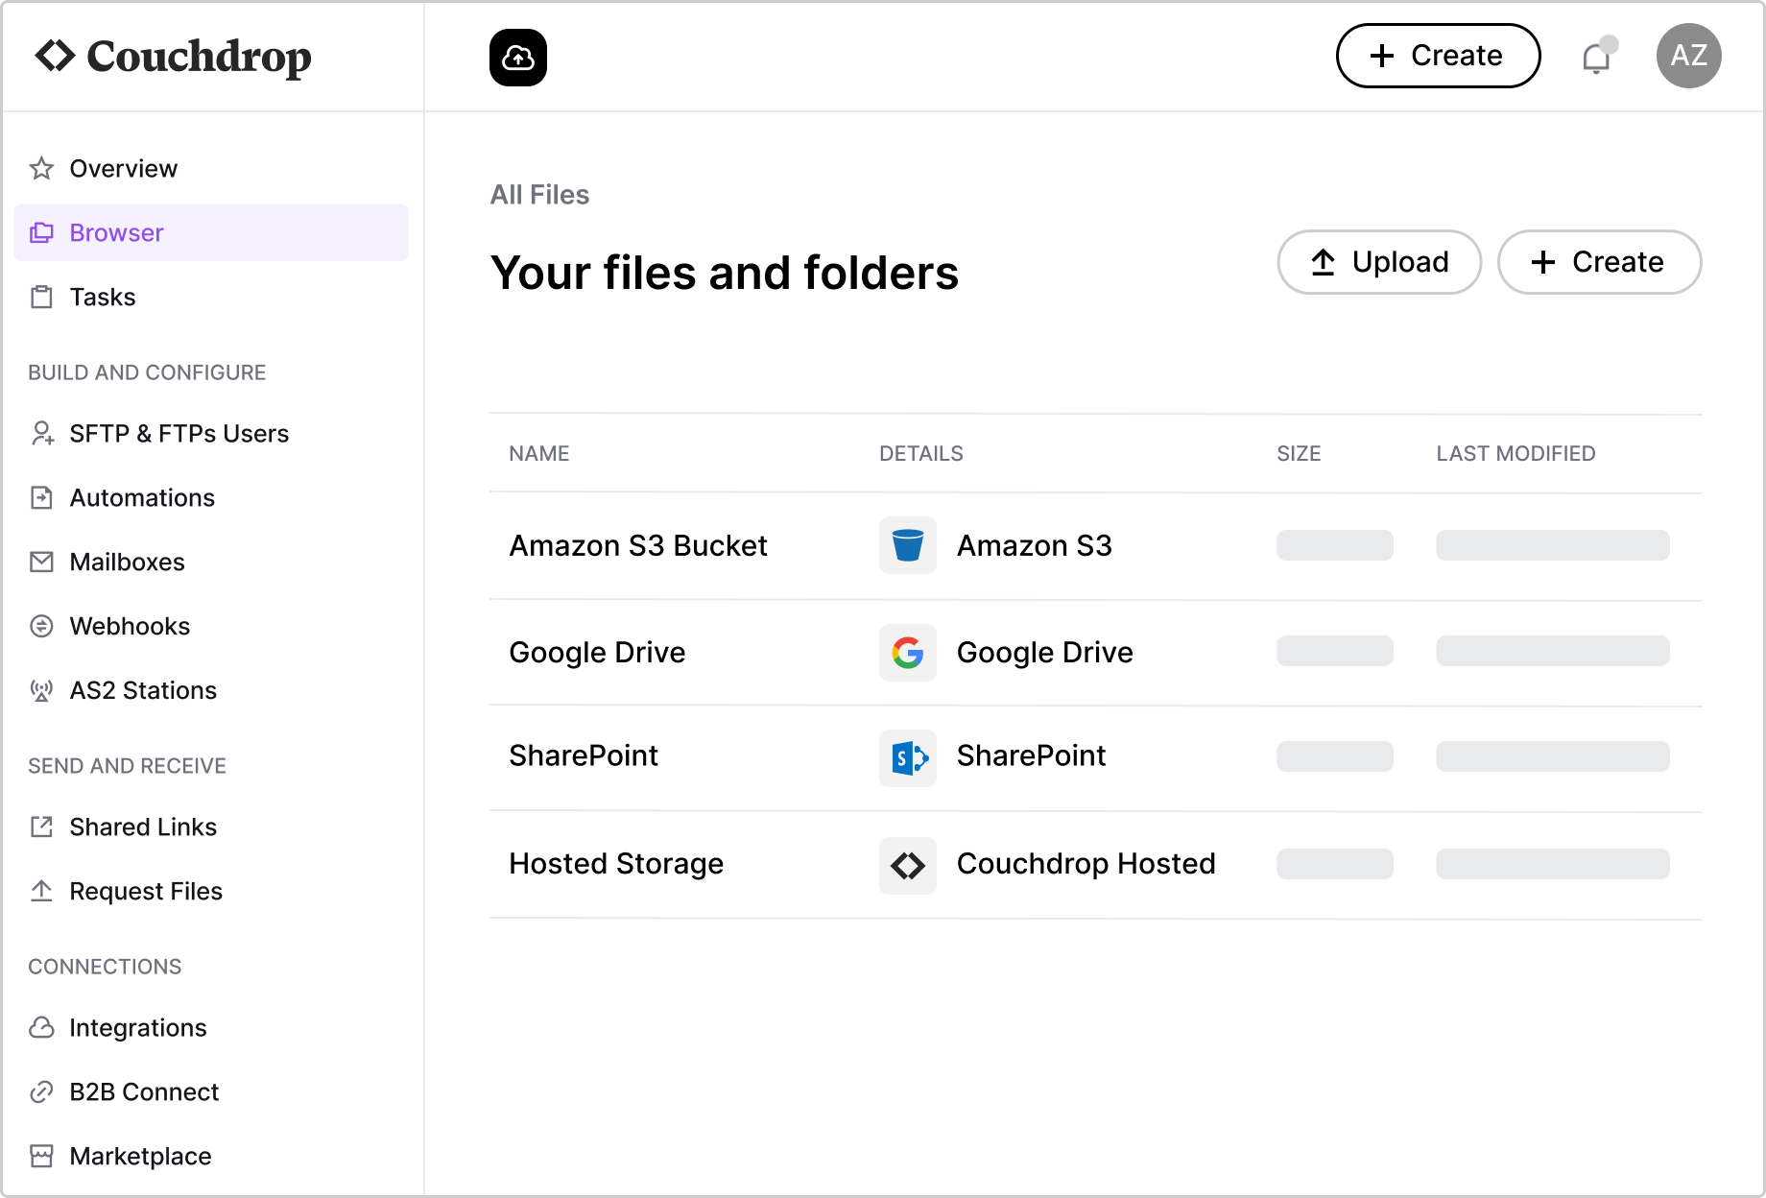Click the SIZE column header
Screen dimensions: 1766x1198
[x=1299, y=454]
